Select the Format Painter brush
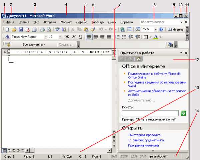 pyautogui.click(x=93, y=29)
